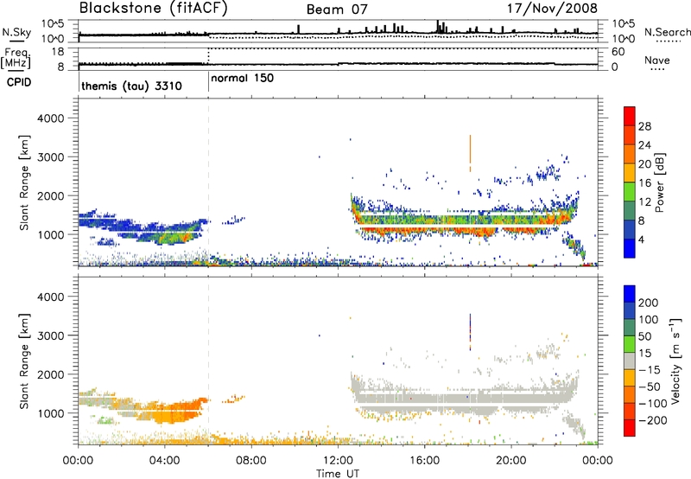The width and height of the screenshot is (691, 479).
Task: Click the '60' Nave axis tick
Action: (618, 52)
